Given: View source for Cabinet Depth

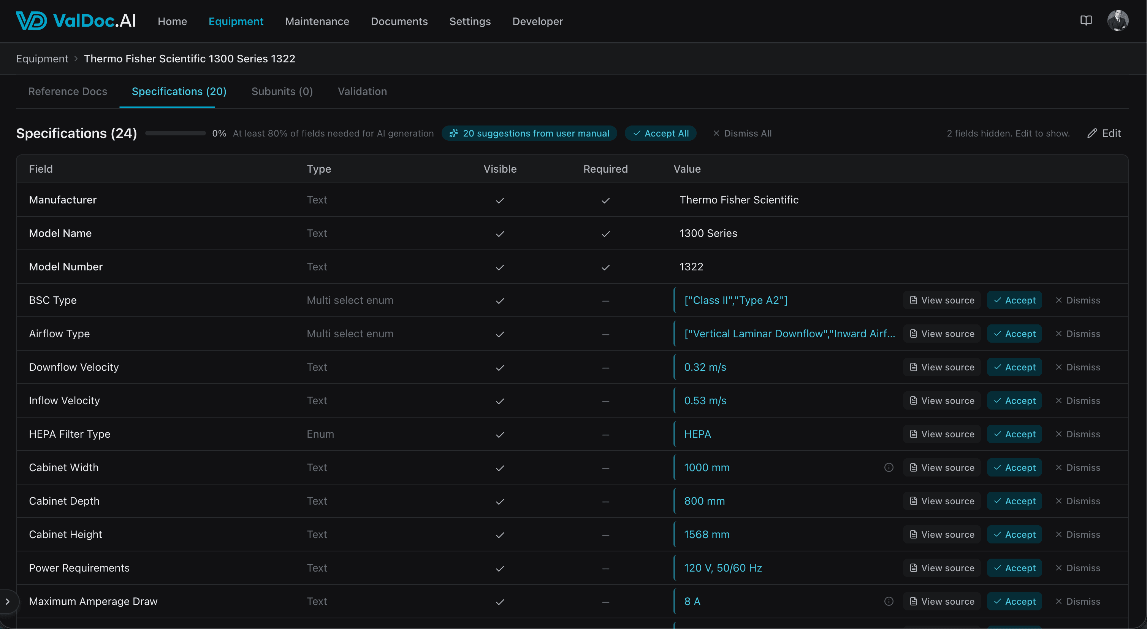Looking at the screenshot, I should 942,501.
